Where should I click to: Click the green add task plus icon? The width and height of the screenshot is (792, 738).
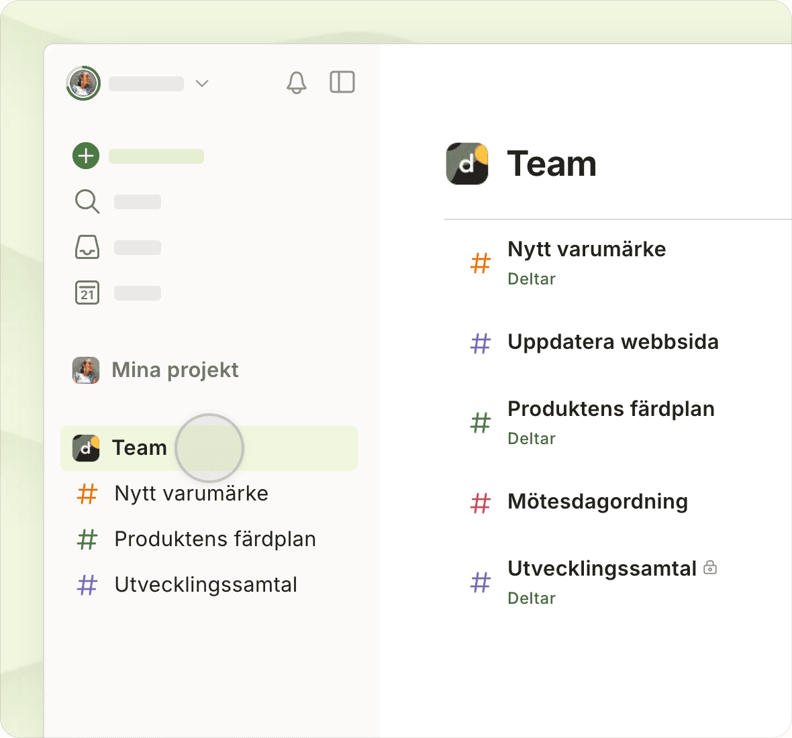[x=86, y=156]
